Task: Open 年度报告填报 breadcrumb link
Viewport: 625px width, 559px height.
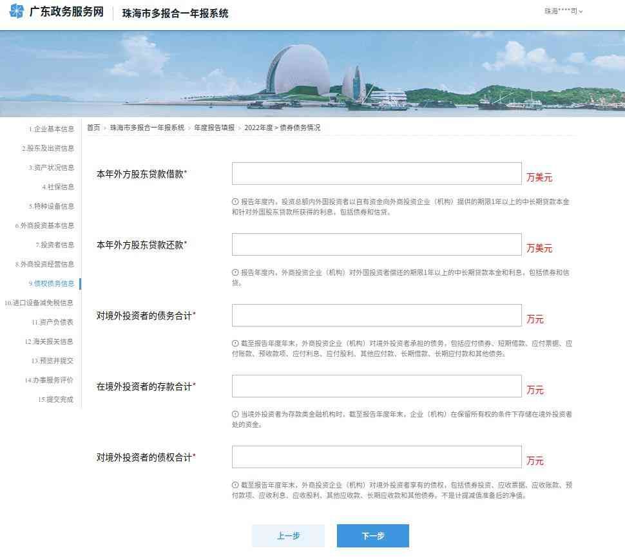Action: (x=215, y=128)
